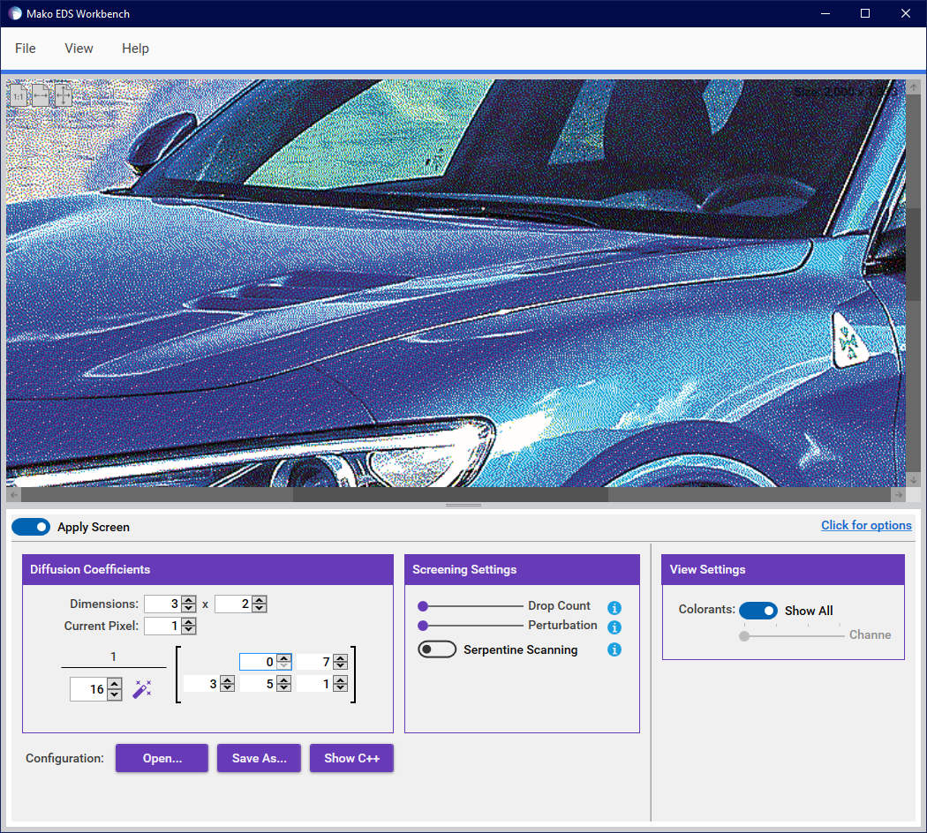Turn off Show All colorants toggle
Screen dimensions: 927x833
[757, 611]
